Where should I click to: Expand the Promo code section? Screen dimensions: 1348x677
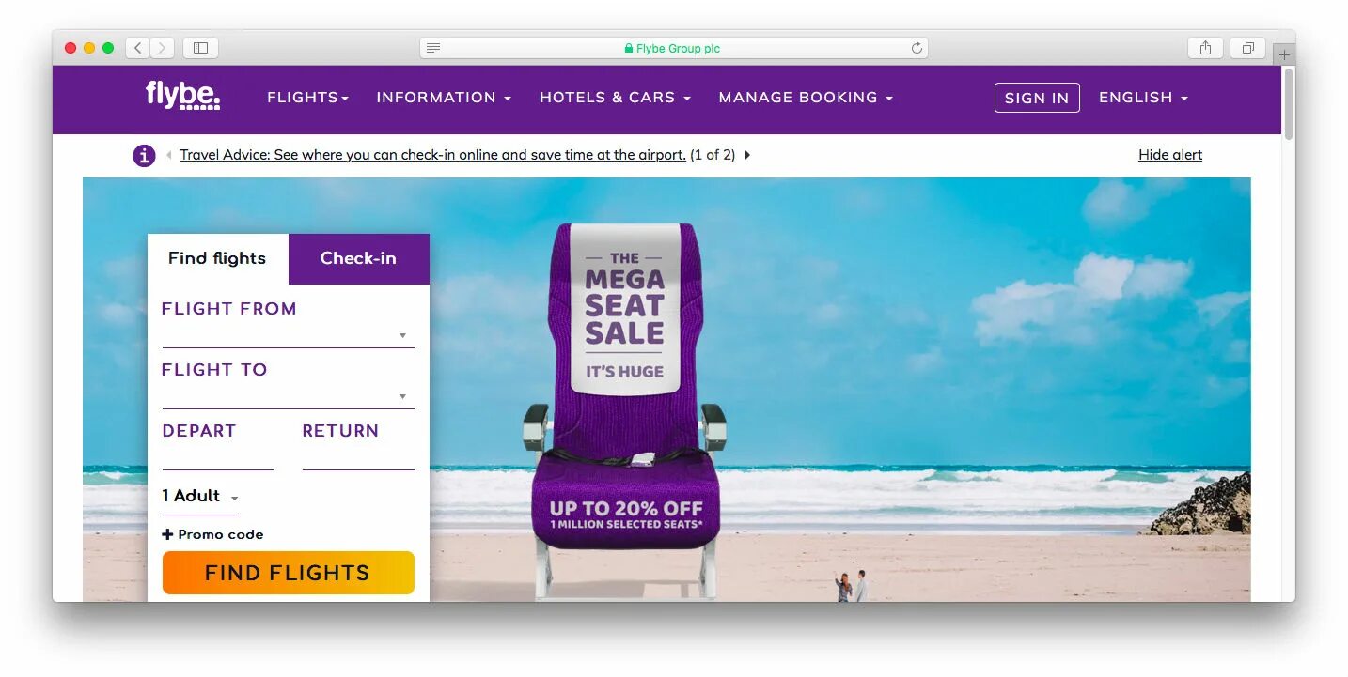(x=212, y=534)
